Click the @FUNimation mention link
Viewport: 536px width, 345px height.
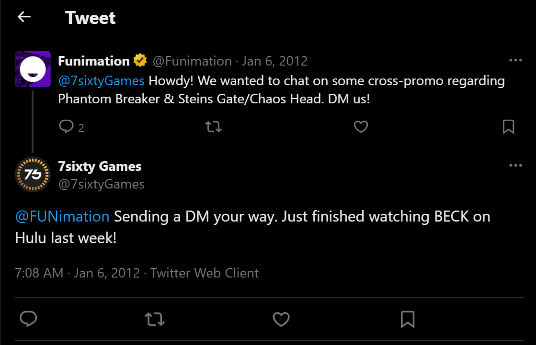[63, 217]
